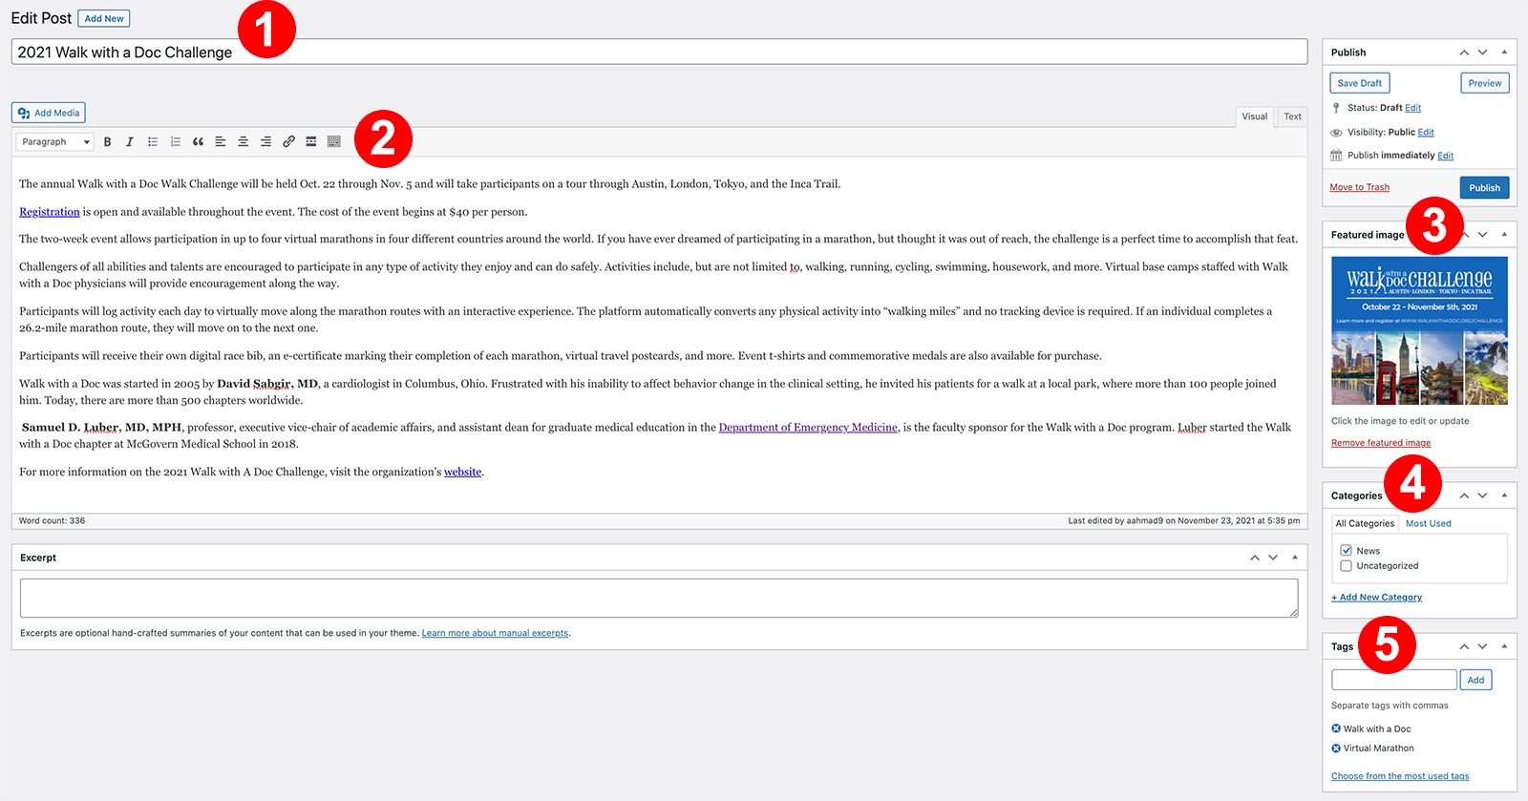Screen dimensions: 1528x801
Task: Insert a numbered list
Action: click(x=176, y=142)
